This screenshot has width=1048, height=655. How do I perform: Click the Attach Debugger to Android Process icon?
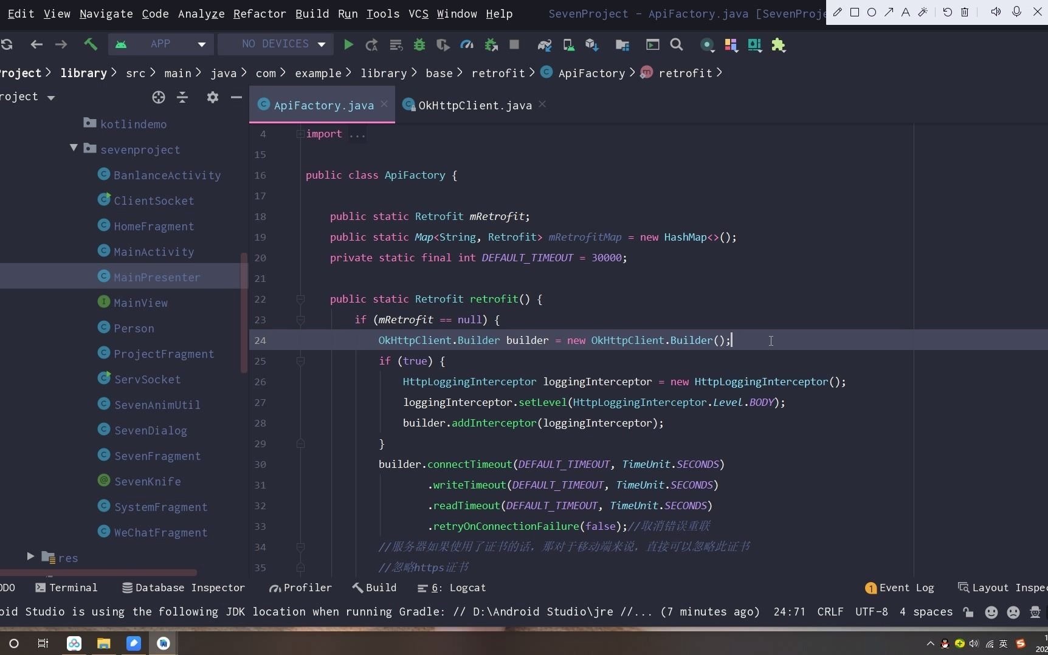(491, 44)
